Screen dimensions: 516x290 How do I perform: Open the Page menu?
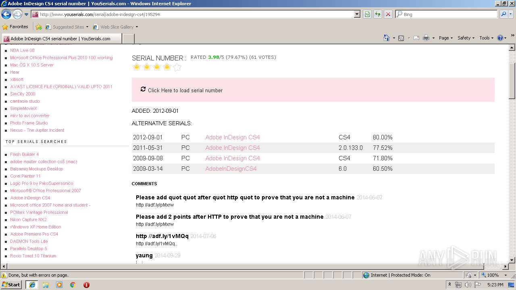point(445,38)
